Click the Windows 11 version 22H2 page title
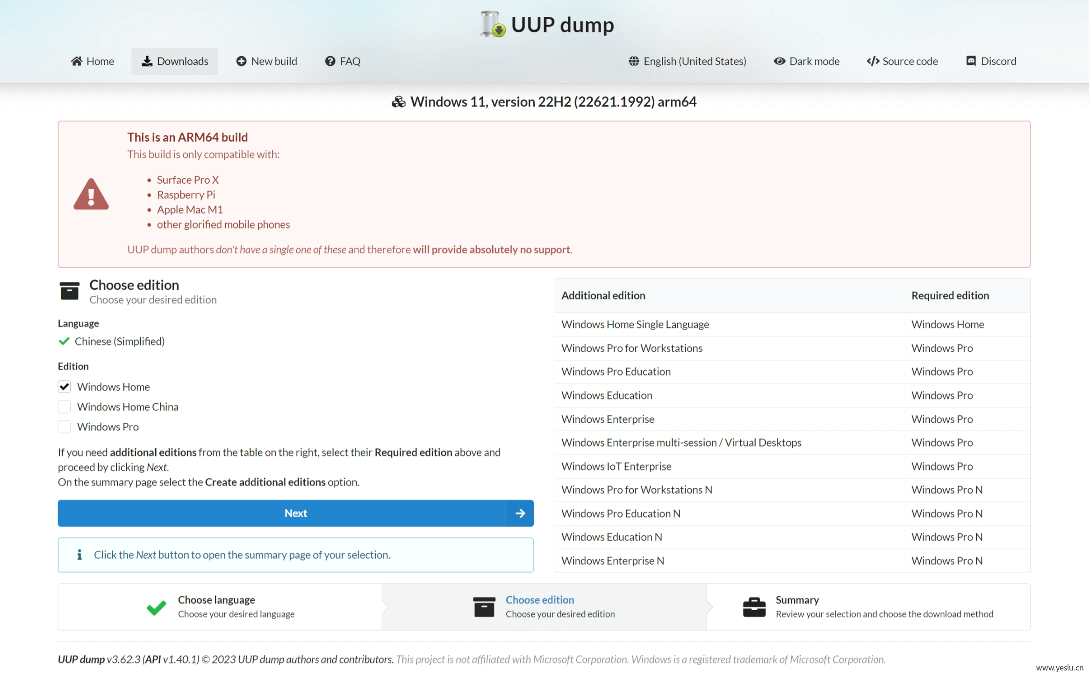The height and width of the screenshot is (677, 1089). pos(553,102)
